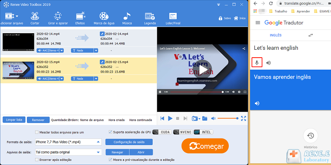Screen dimensions: 331x165
Task: Click the video progress bar in preview
Action: [197, 92]
